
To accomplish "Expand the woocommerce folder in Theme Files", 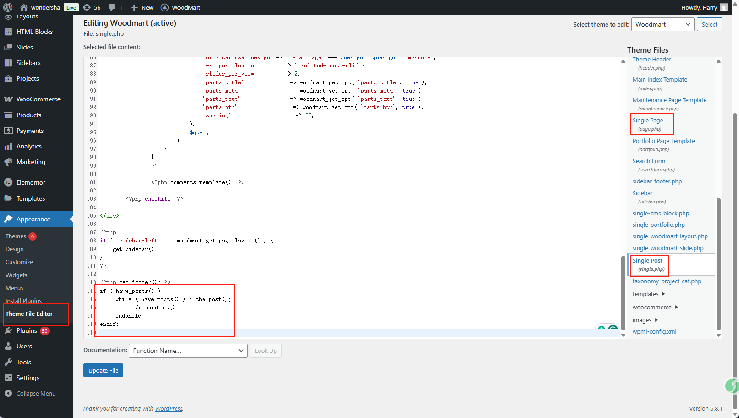I will (652, 307).
